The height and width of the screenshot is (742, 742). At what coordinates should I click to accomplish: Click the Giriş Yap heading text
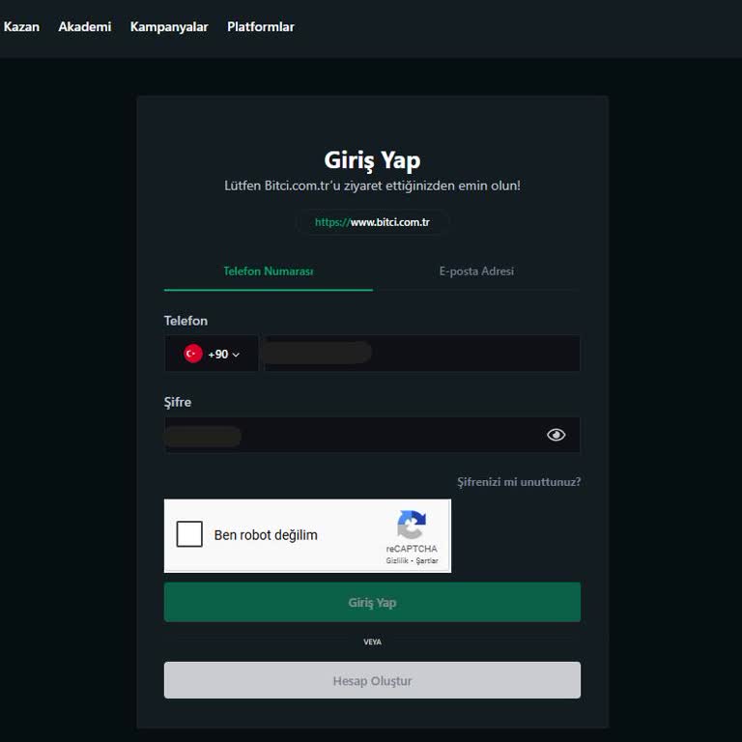[x=372, y=160]
